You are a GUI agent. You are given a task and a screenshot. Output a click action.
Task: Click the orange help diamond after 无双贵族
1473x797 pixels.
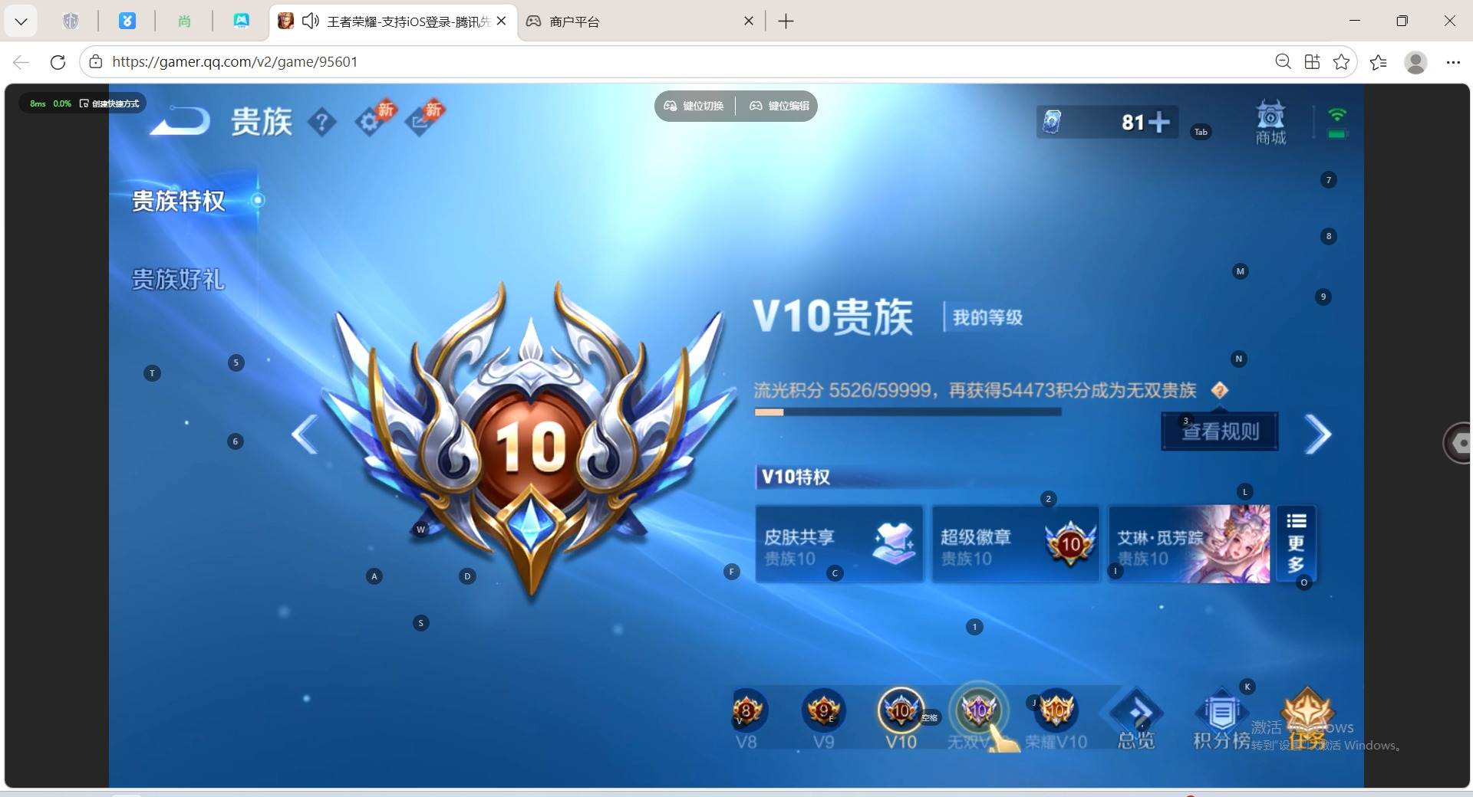[1220, 391]
